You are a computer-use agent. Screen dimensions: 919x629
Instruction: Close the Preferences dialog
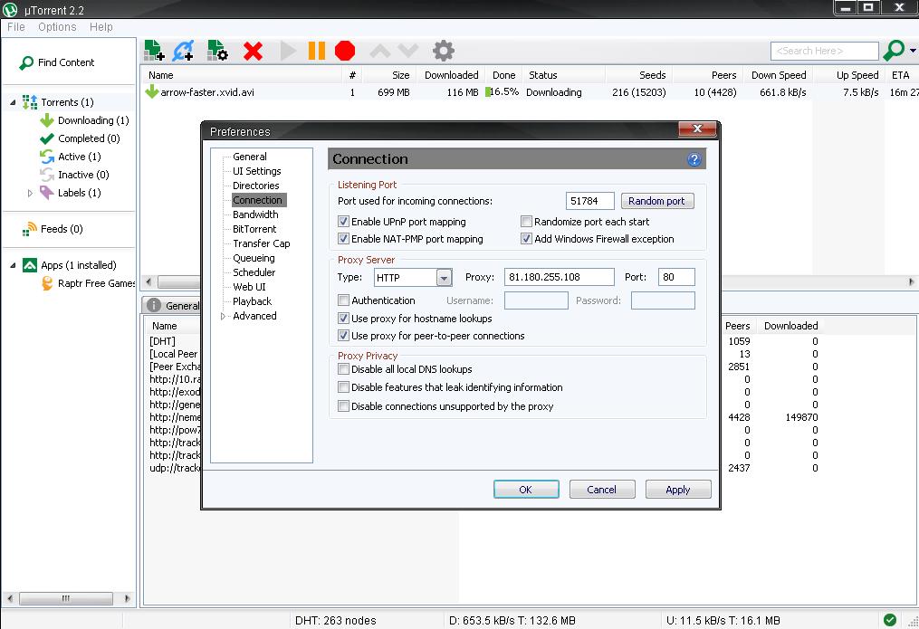pyautogui.click(x=697, y=129)
